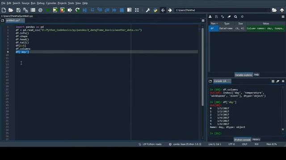Interrupt kernel stop square in console

(273, 81)
